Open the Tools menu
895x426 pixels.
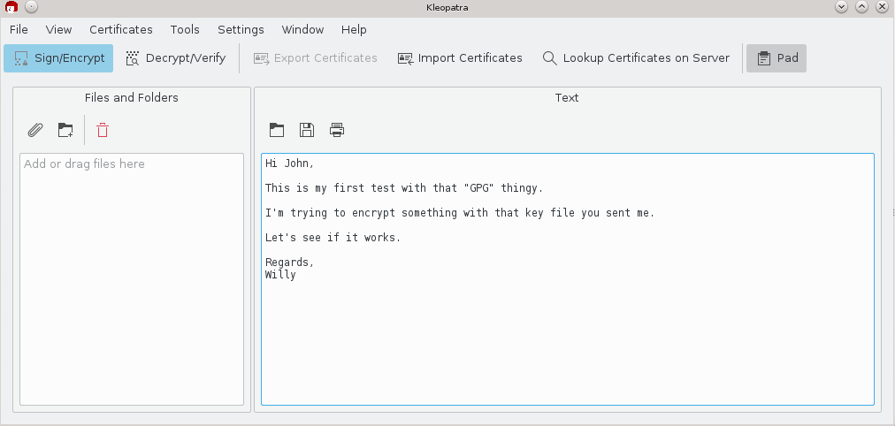185,29
